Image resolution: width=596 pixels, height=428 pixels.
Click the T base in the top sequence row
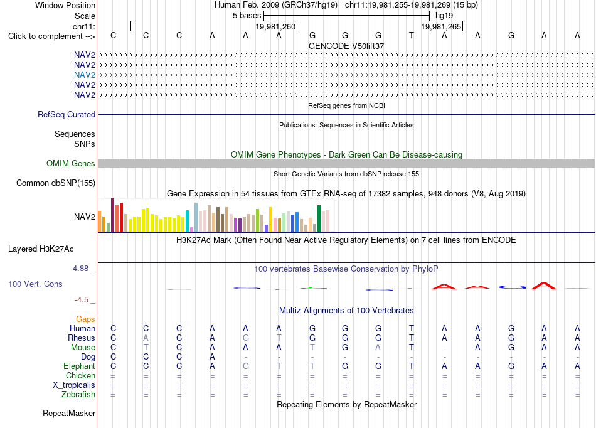coord(412,36)
